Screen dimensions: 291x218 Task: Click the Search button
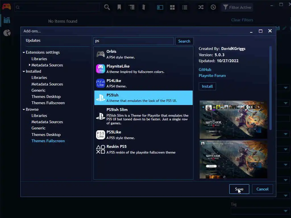point(184,41)
